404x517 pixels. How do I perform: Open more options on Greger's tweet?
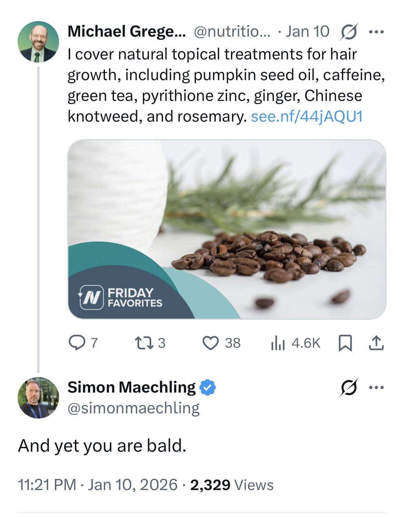[x=376, y=32]
